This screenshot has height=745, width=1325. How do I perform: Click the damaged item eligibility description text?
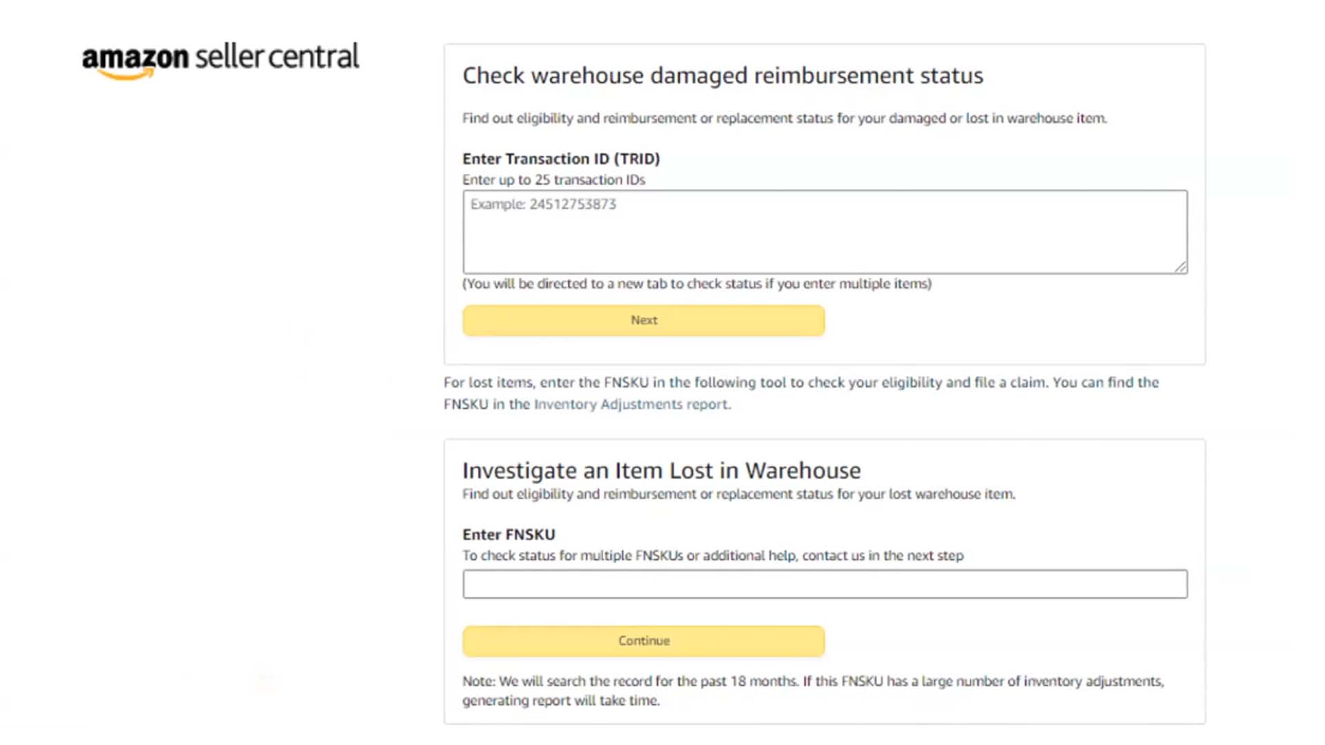click(785, 118)
